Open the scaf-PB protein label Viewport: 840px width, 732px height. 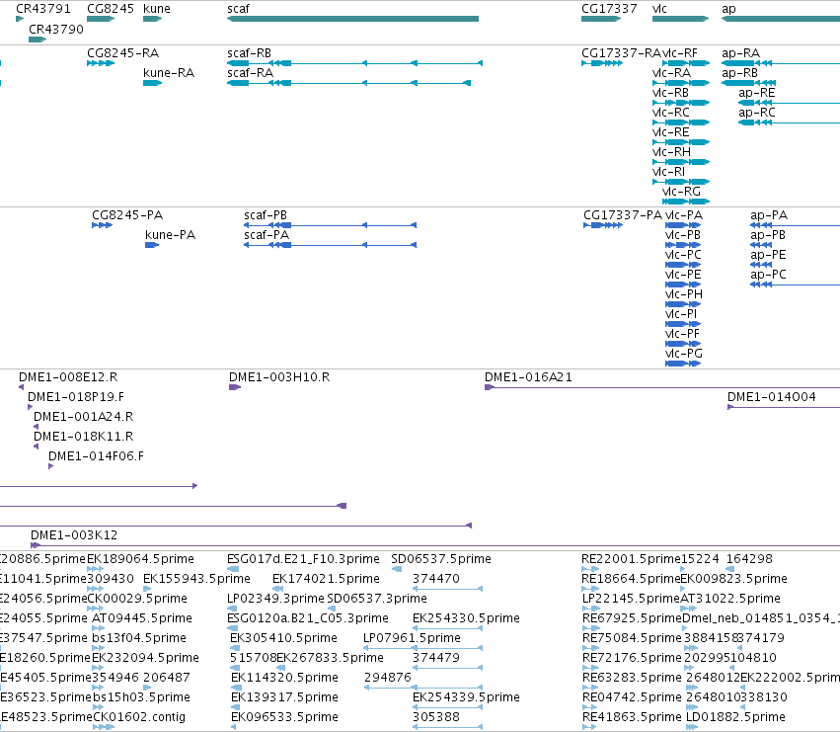[266, 215]
